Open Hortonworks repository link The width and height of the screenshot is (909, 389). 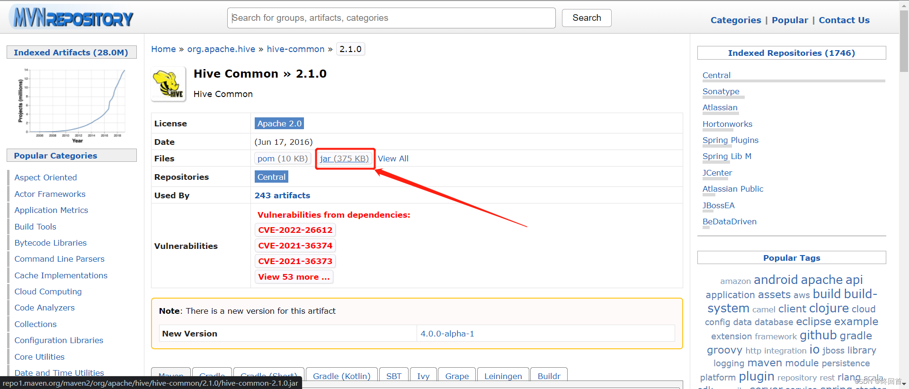point(727,124)
